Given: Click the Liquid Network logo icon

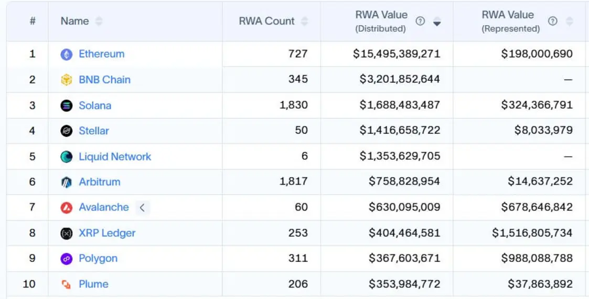Looking at the screenshot, I should click(67, 157).
